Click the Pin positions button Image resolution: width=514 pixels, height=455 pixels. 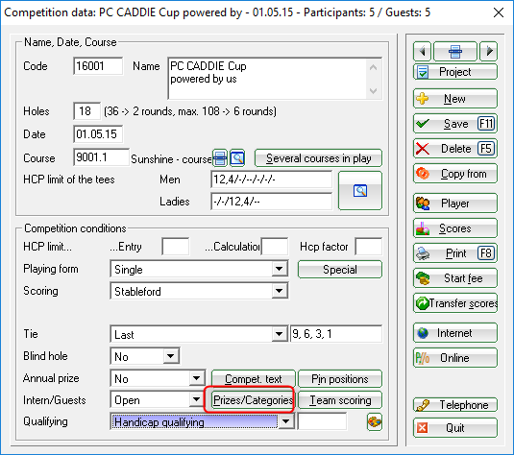click(340, 378)
